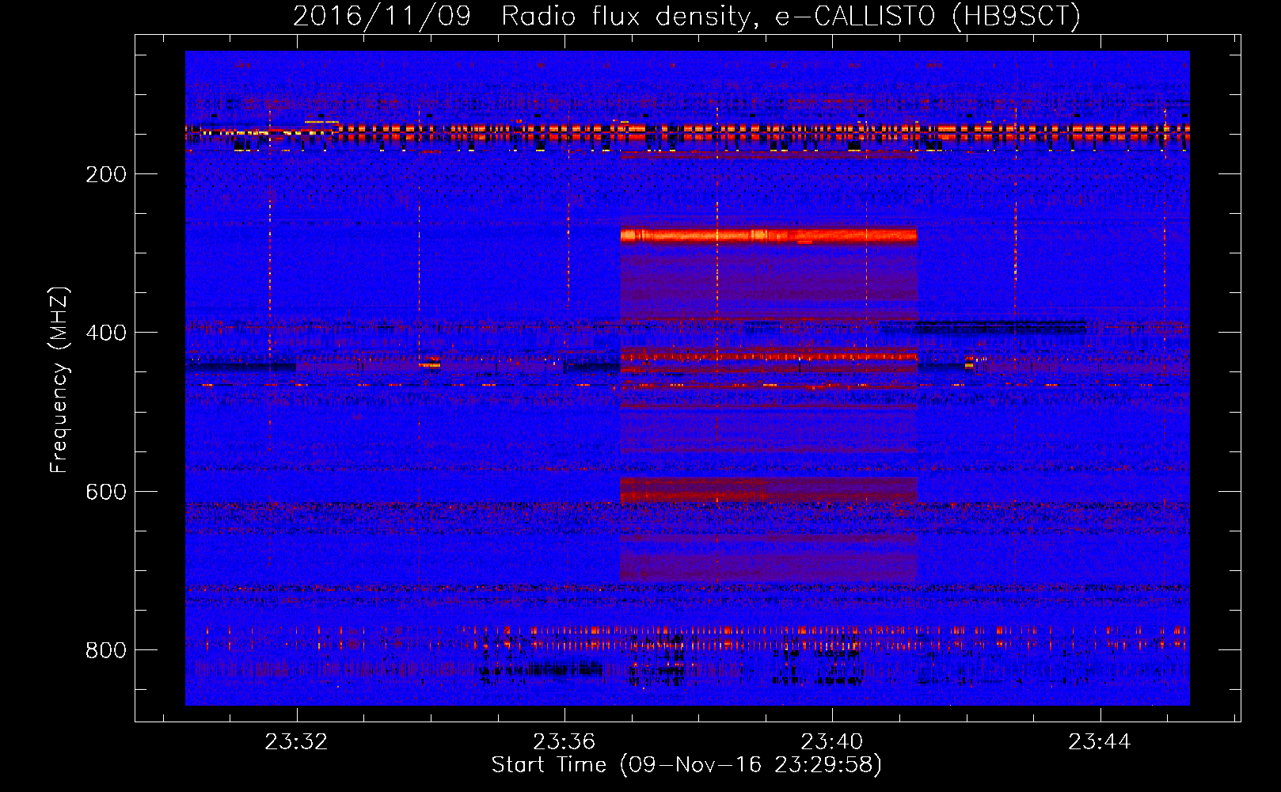Click the 800 frequency tick label
The height and width of the screenshot is (792, 1281).
coord(106,650)
